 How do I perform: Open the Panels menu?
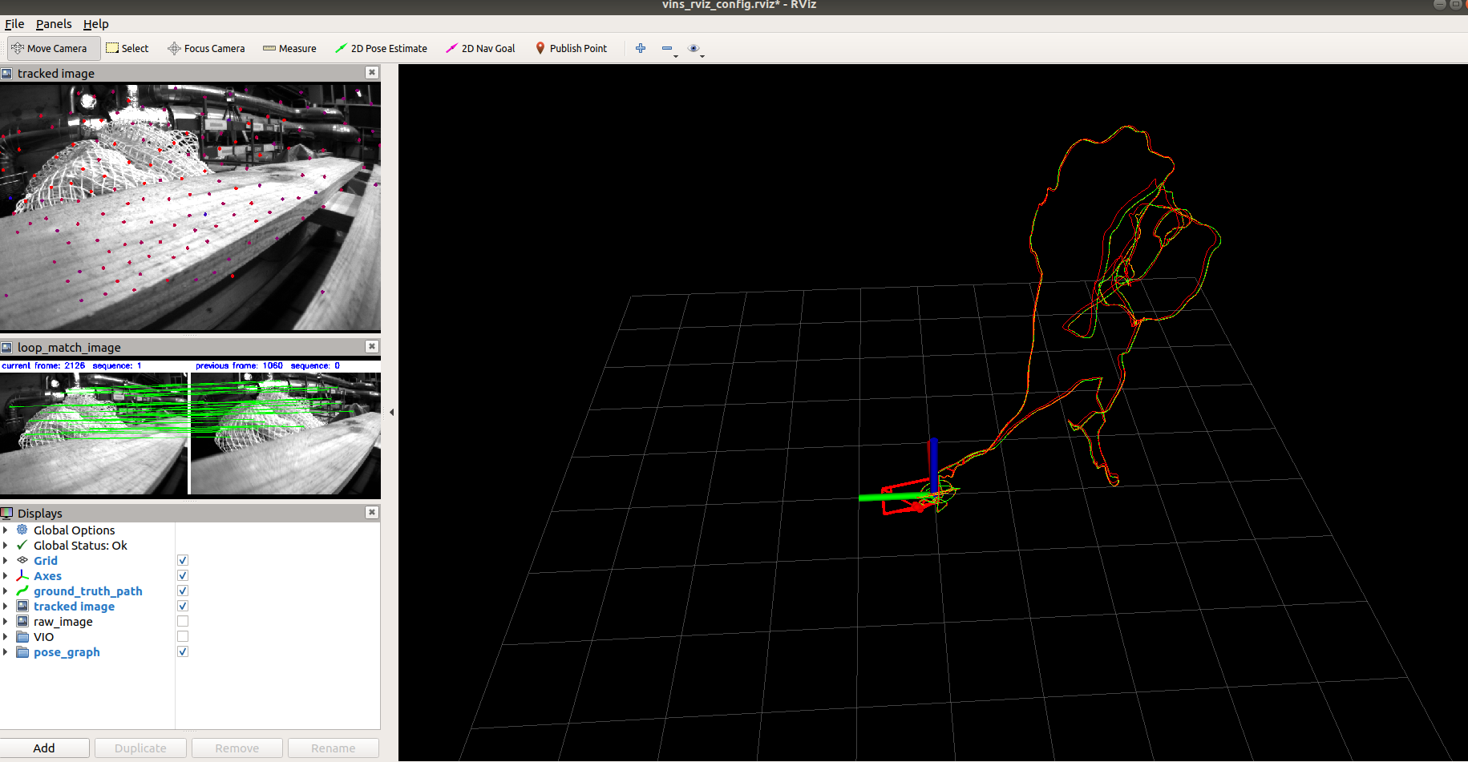coord(54,24)
